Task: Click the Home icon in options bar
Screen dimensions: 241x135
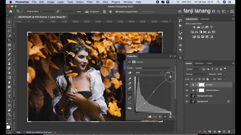Action: tap(11, 12)
